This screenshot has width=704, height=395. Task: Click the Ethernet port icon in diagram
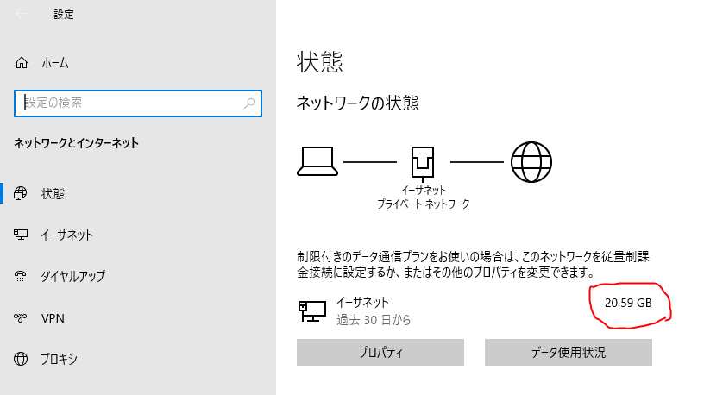(x=423, y=162)
